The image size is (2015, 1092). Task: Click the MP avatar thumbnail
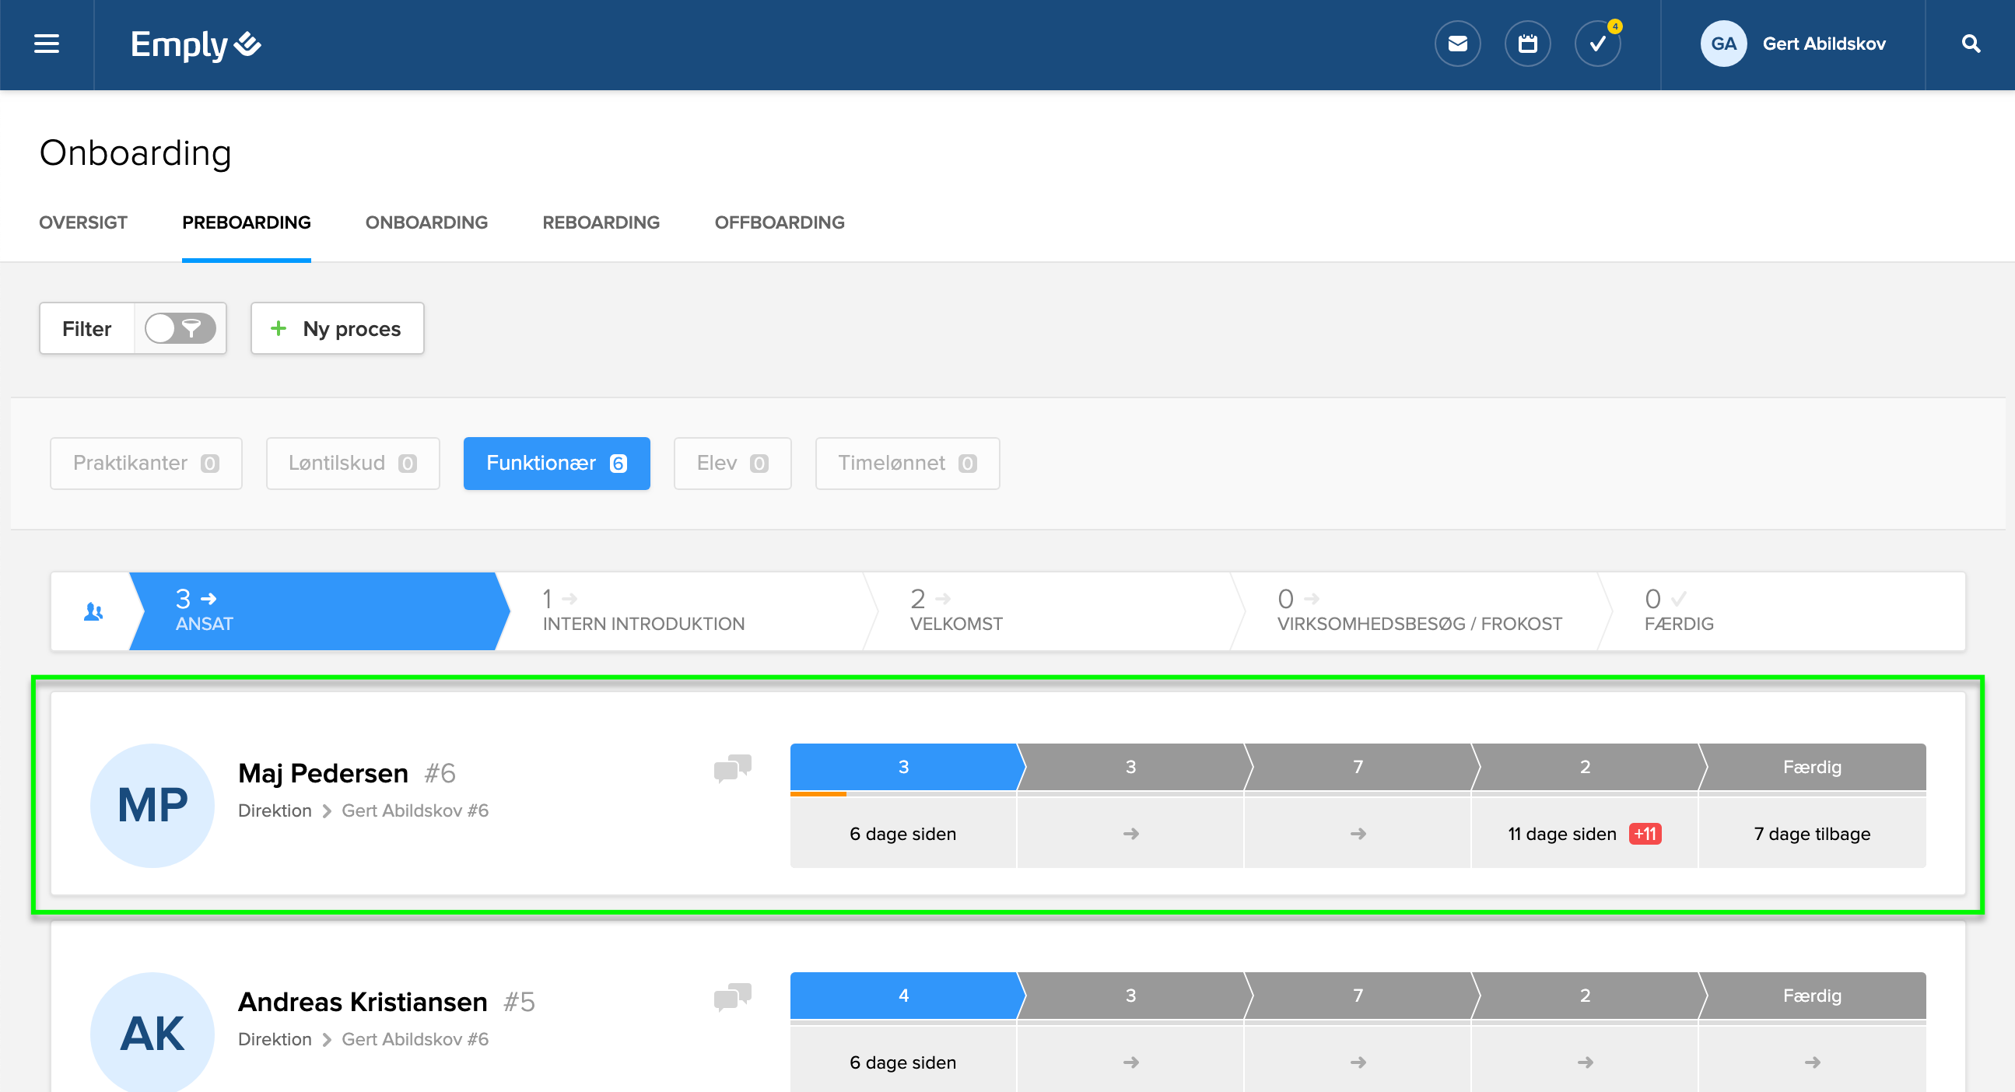click(x=152, y=805)
